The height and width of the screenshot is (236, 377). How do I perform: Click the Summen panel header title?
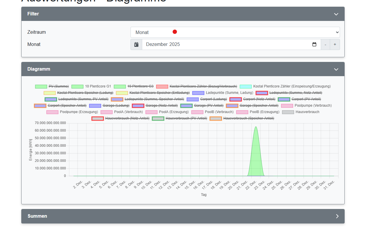[37, 216]
